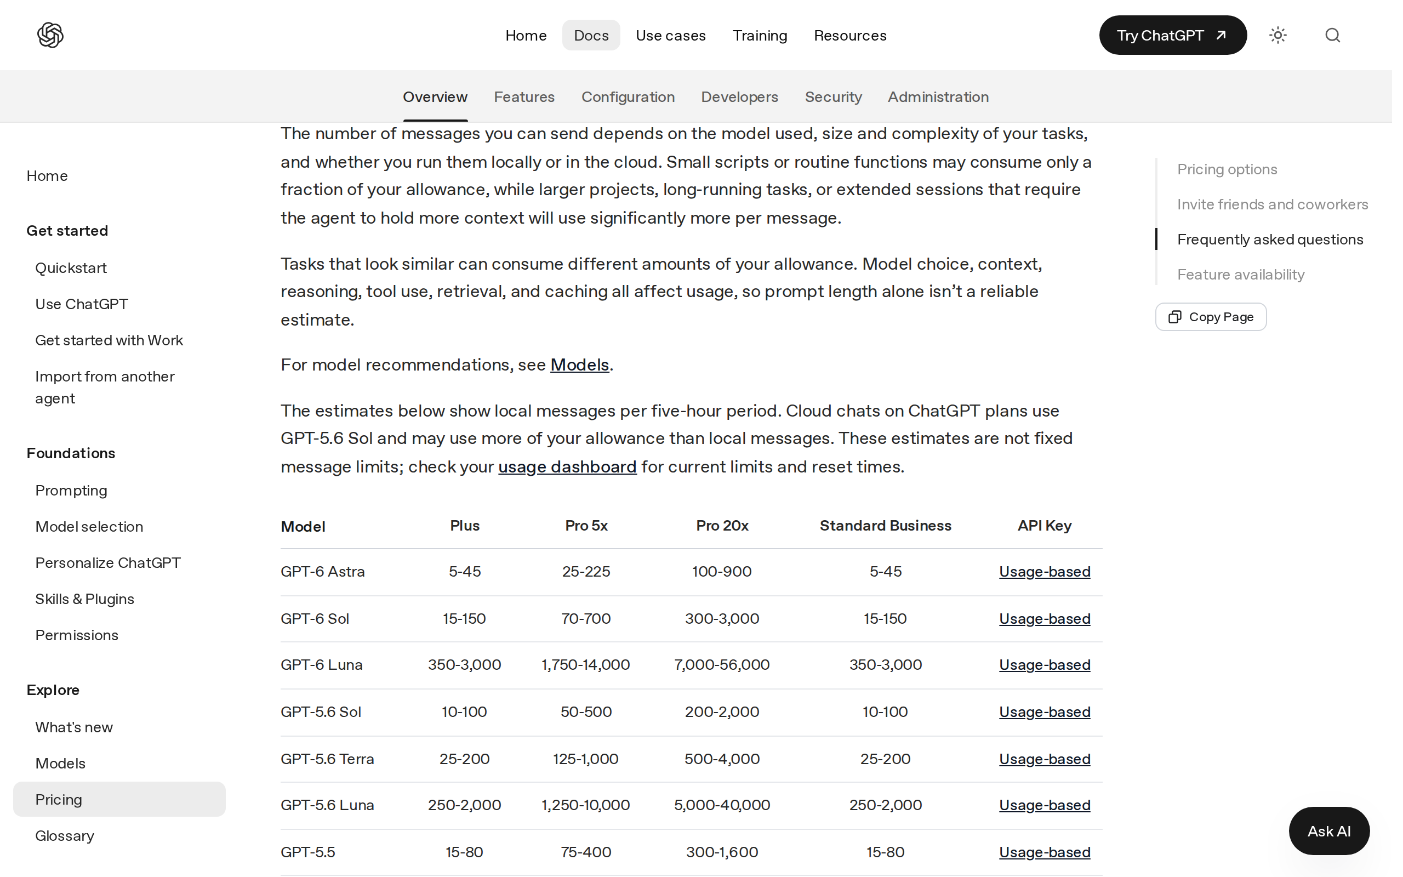The image size is (1403, 877).
Task: Click Usage-based link for GPT-6 Astra
Action: [1044, 572]
